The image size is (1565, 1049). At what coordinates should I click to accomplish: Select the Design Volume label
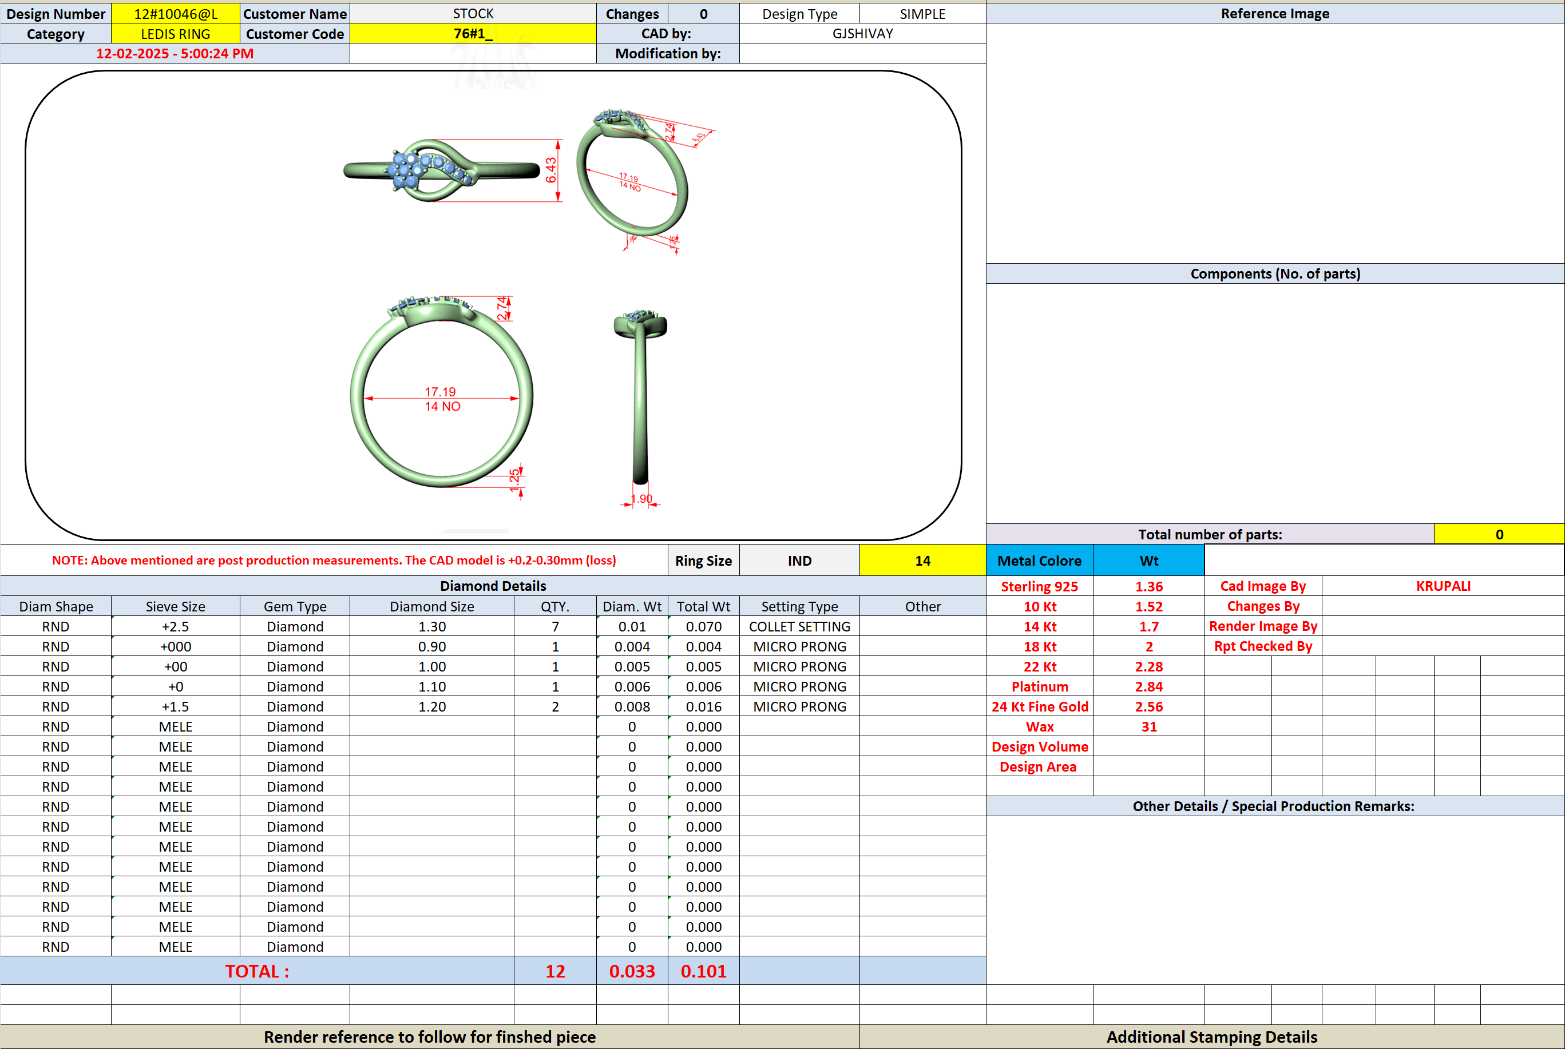pyautogui.click(x=1040, y=746)
